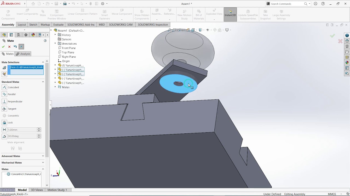Expand the History tree node

pos(55,35)
